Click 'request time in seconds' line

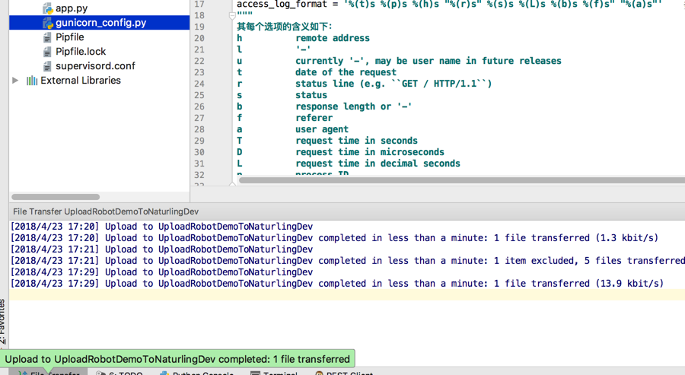pyautogui.click(x=356, y=141)
